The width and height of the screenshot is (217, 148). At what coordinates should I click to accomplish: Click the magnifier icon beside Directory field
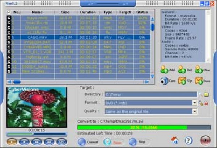coord(200,94)
